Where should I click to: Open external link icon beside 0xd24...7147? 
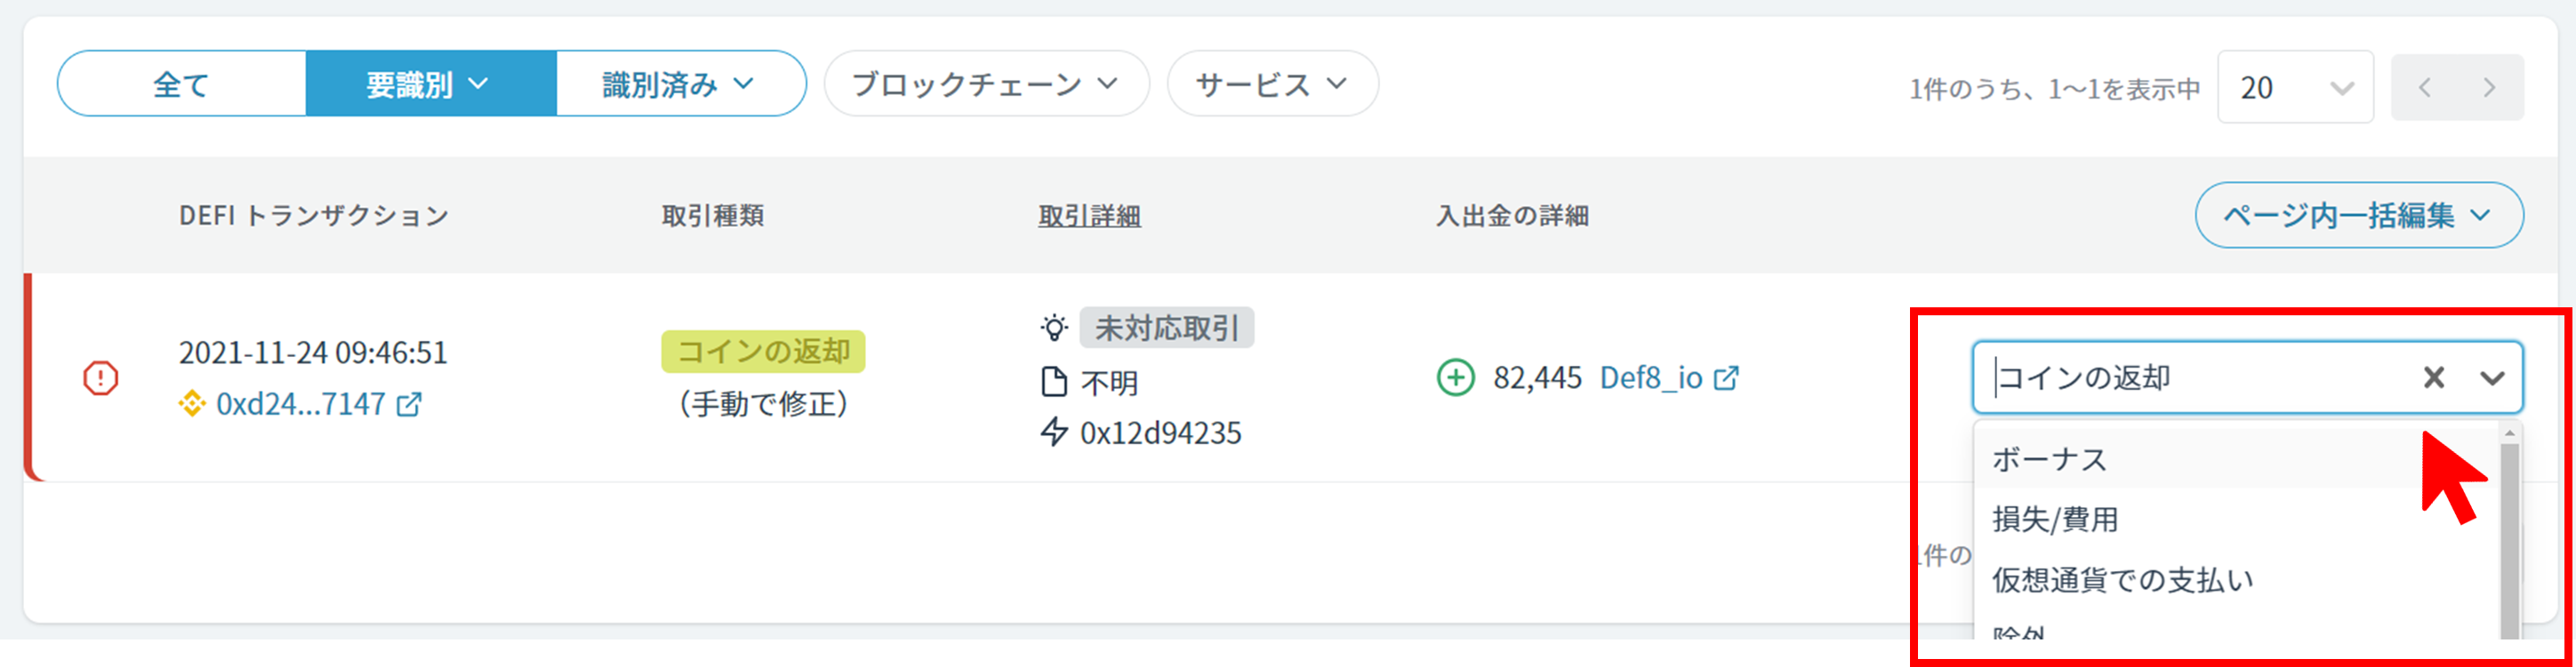(409, 404)
